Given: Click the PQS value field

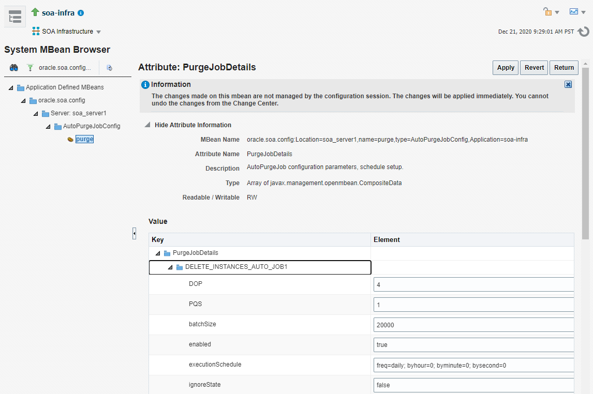Looking at the screenshot, I should click(473, 305).
